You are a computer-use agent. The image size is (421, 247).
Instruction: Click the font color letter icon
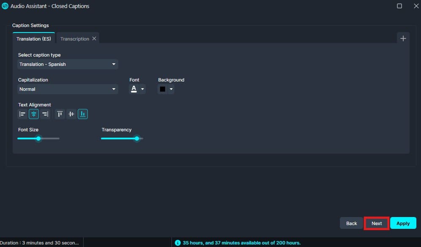coord(134,89)
